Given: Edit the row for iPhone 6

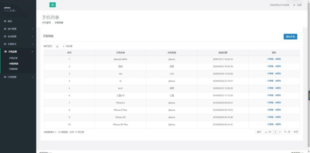Looking at the screenshot, I should (270, 102).
